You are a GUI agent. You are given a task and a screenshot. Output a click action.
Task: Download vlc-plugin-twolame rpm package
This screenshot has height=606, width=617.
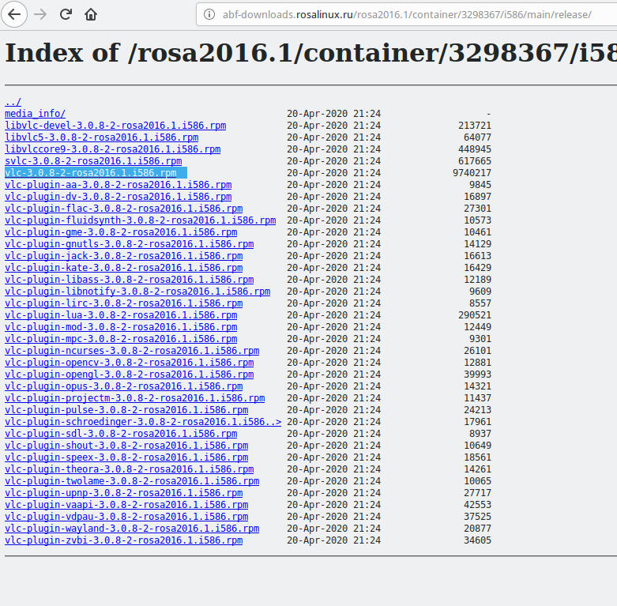point(132,480)
